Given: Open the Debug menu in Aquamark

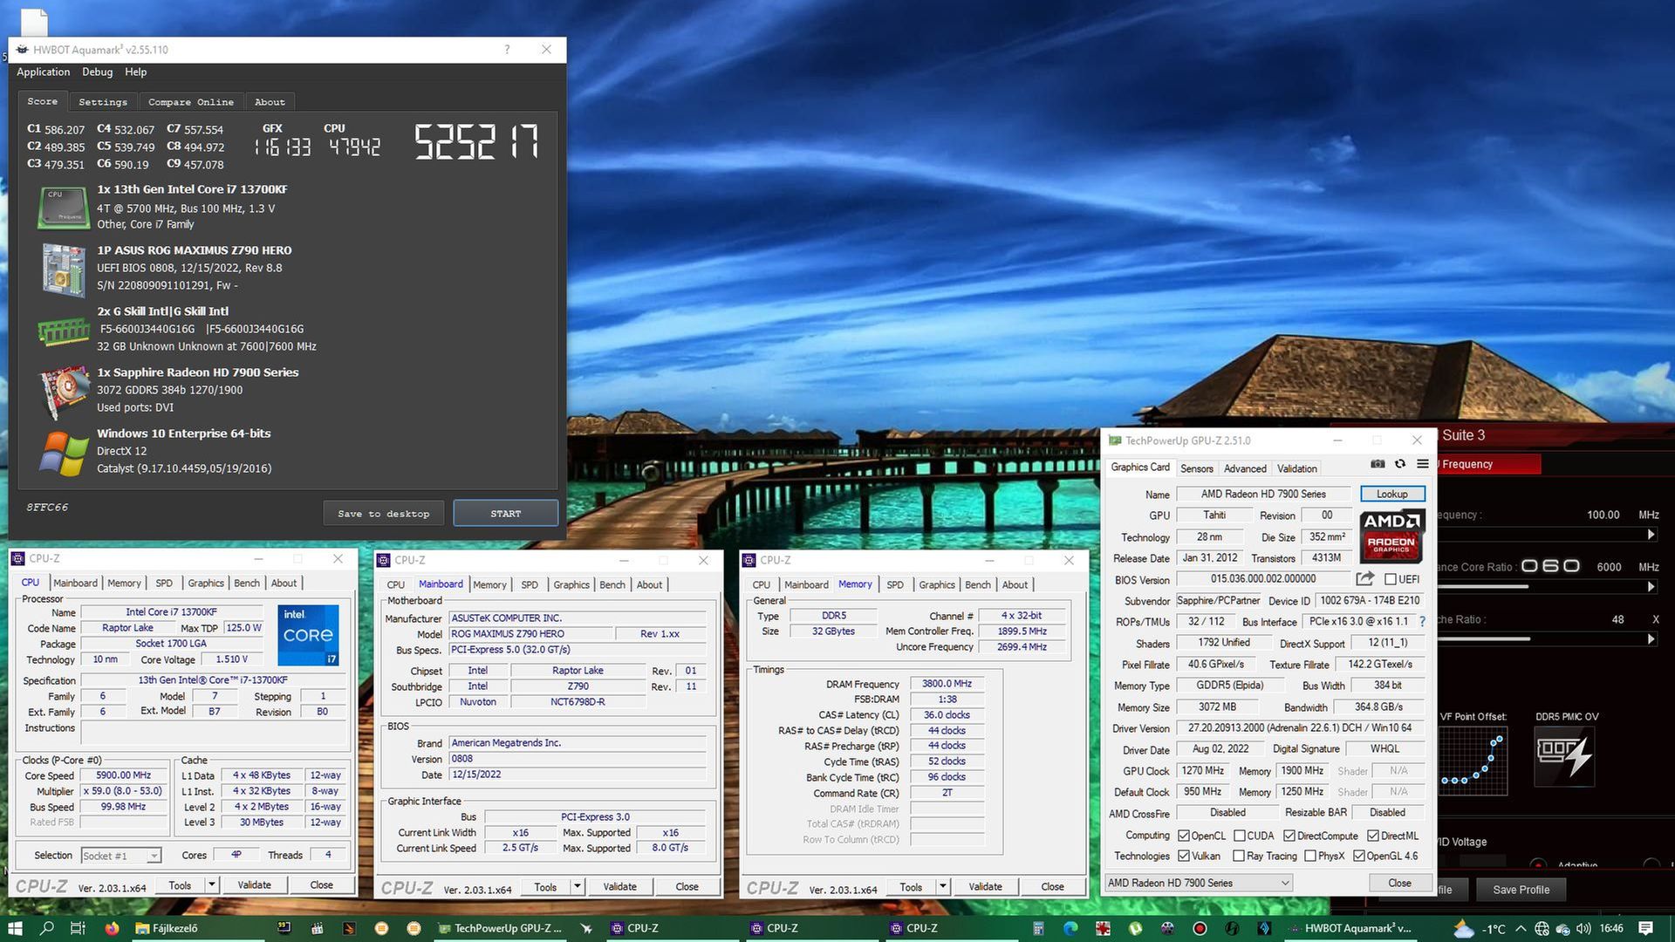Looking at the screenshot, I should click(98, 72).
